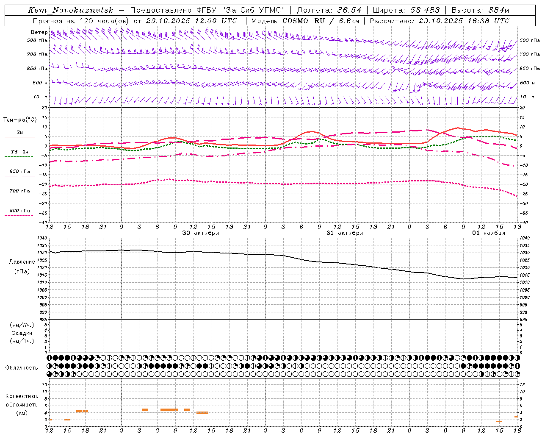Screen dimensions: 542x434
Task: Click the '700 гПа' temperature legend label
Action: (19, 191)
